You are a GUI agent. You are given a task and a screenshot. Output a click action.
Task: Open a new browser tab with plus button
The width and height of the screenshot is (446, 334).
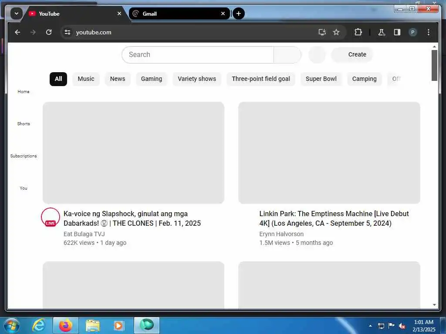tap(239, 13)
